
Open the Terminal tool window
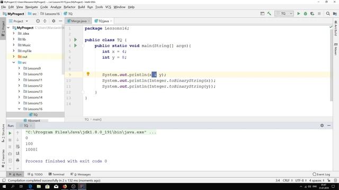pyautogui.click(x=57, y=174)
